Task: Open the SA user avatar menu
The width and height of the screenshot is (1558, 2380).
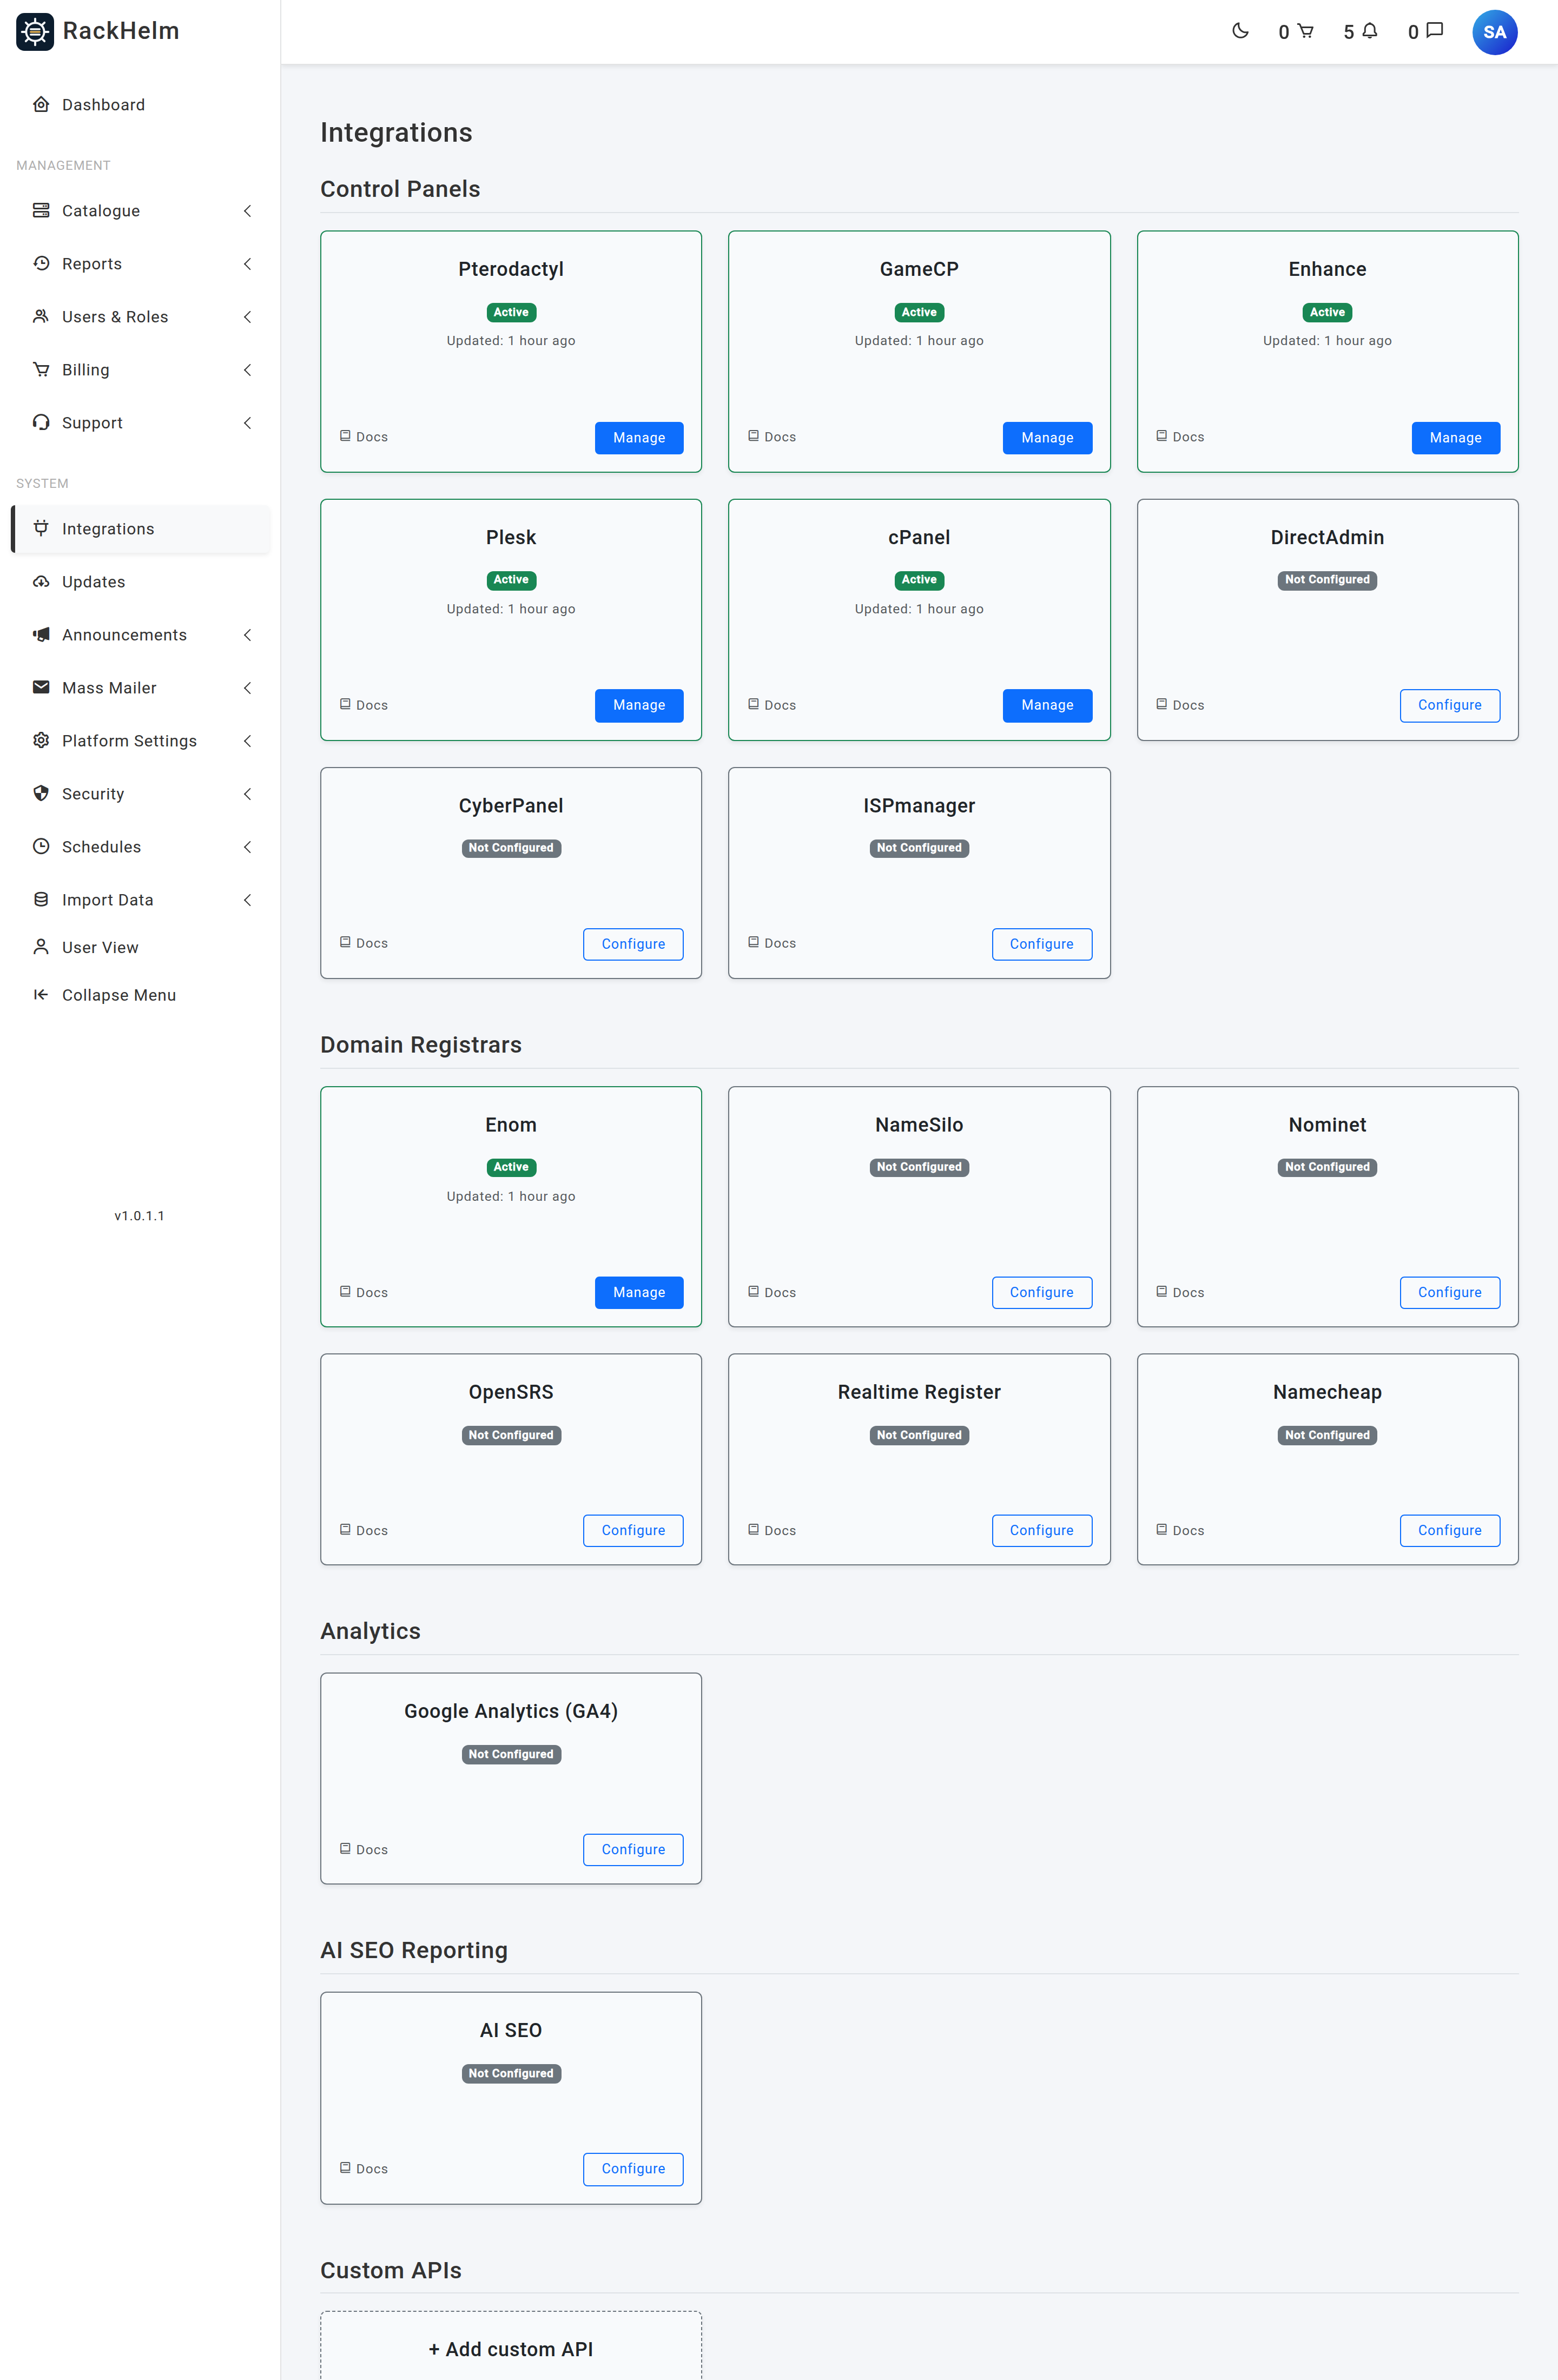Action: (x=1494, y=32)
